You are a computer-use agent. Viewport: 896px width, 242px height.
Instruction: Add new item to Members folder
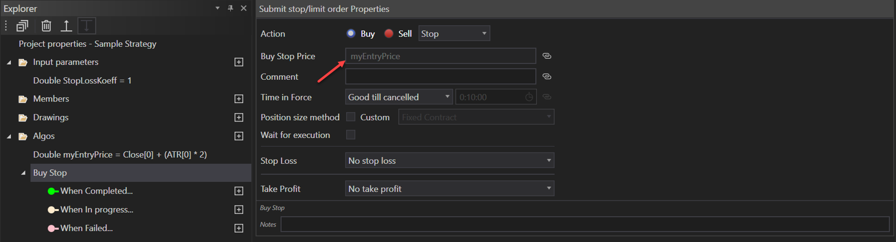pos(239,99)
